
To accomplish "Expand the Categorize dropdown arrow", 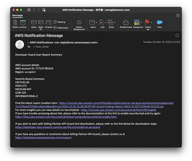I will click(141, 22).
